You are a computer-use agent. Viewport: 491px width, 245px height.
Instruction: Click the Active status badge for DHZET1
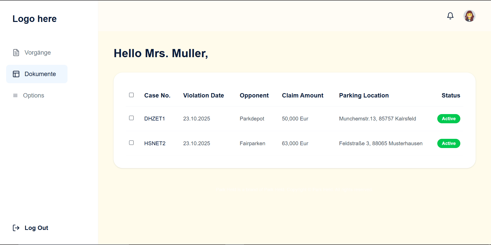click(449, 119)
